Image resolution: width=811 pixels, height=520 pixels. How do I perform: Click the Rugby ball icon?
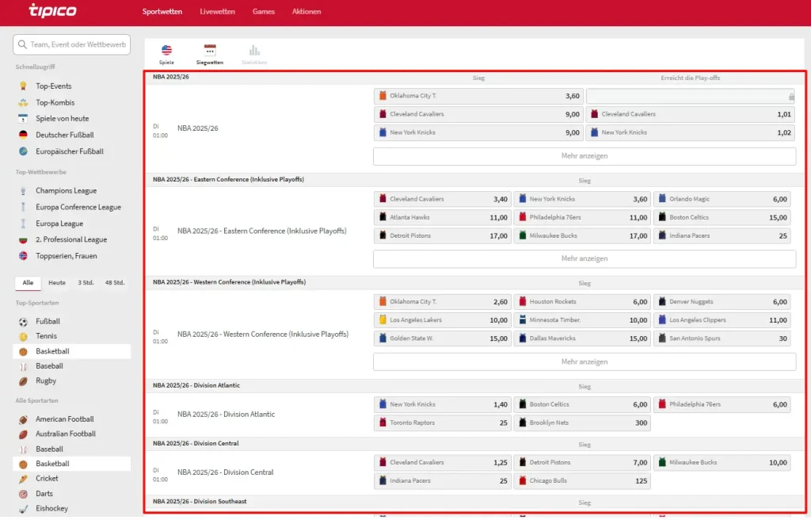23,381
